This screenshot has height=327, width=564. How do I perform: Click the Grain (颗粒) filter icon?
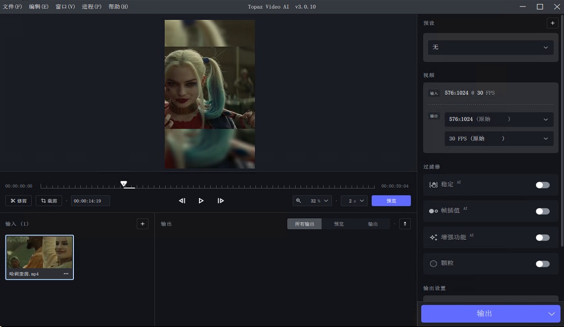click(433, 263)
